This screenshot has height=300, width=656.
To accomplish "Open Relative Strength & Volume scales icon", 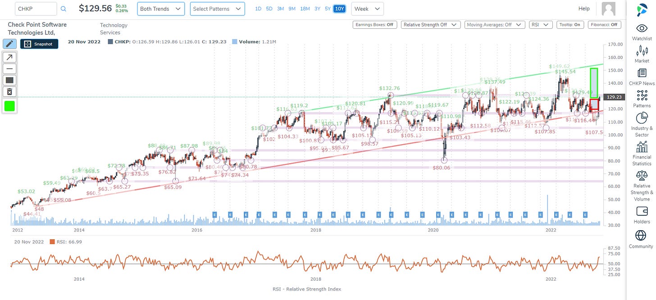I will (642, 175).
